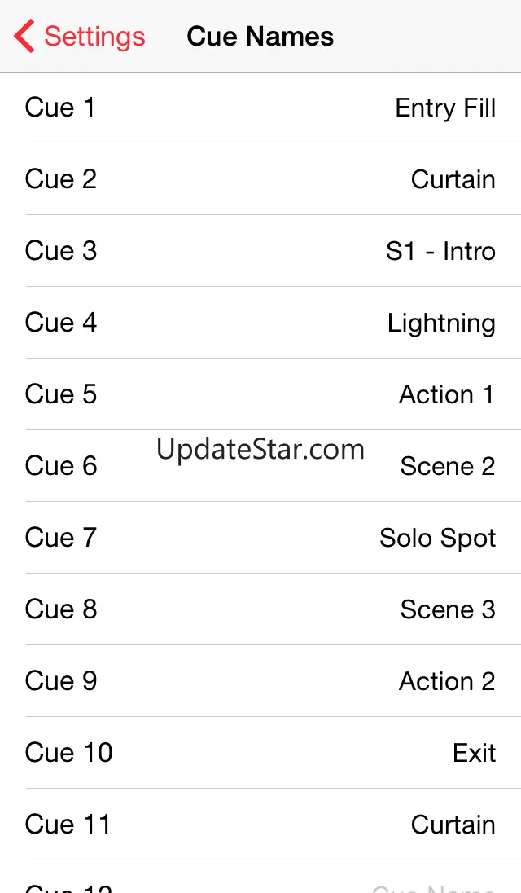Select the Action 1 name field
The height and width of the screenshot is (893, 521).
446,394
